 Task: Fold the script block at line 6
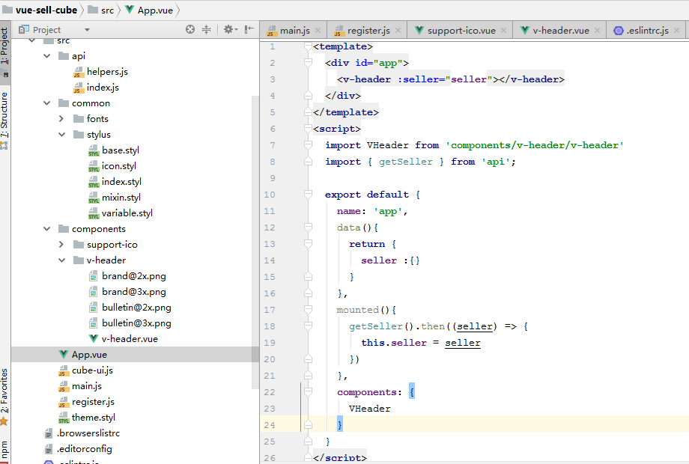(x=308, y=129)
